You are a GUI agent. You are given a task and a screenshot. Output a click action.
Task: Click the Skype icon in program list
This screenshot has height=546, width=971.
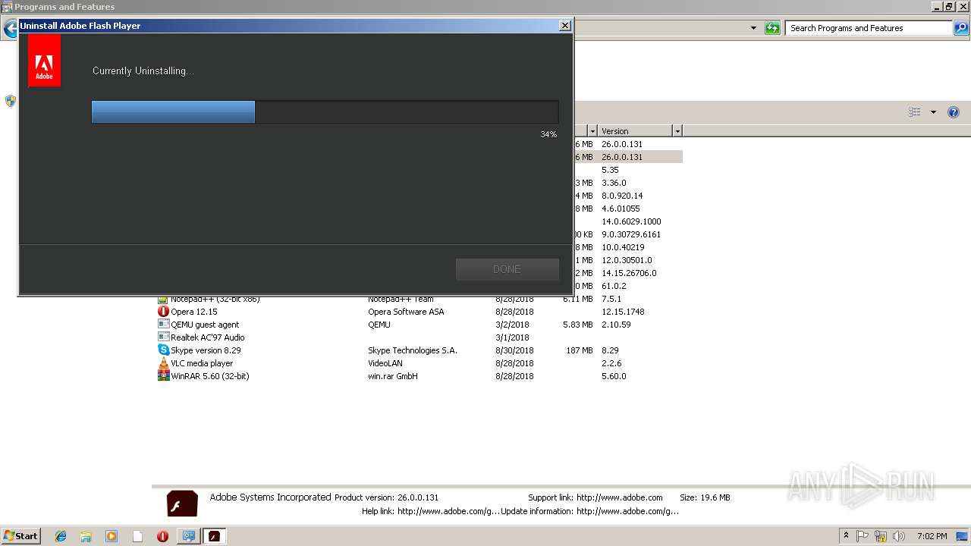(163, 350)
